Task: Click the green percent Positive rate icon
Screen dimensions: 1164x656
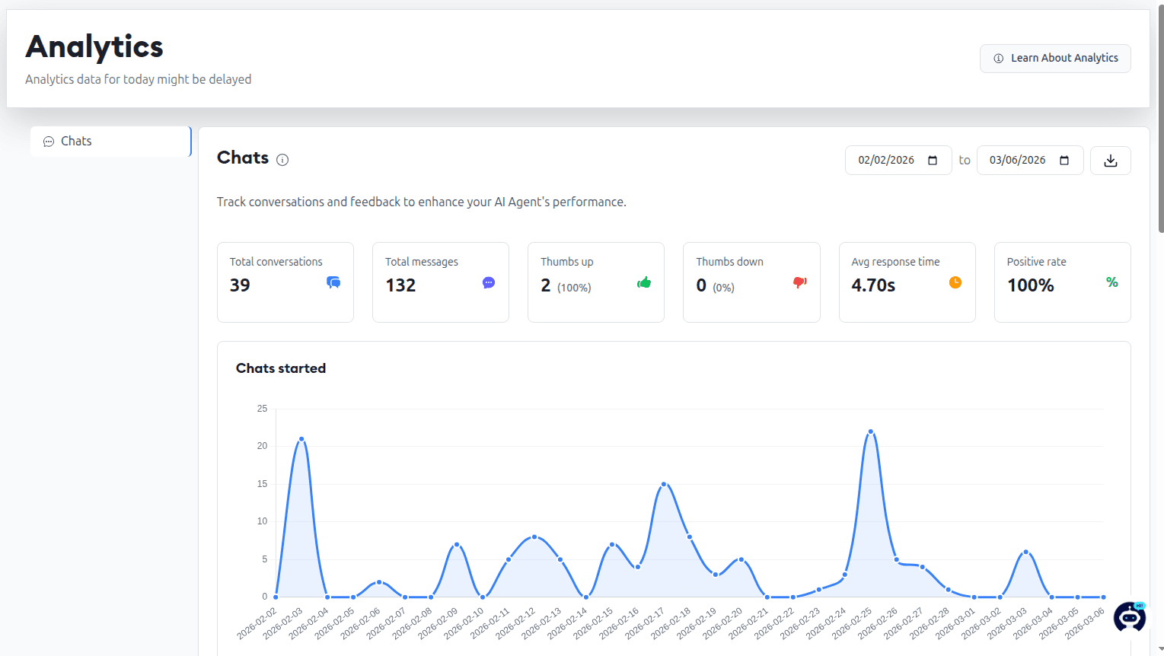Action: 1111,282
